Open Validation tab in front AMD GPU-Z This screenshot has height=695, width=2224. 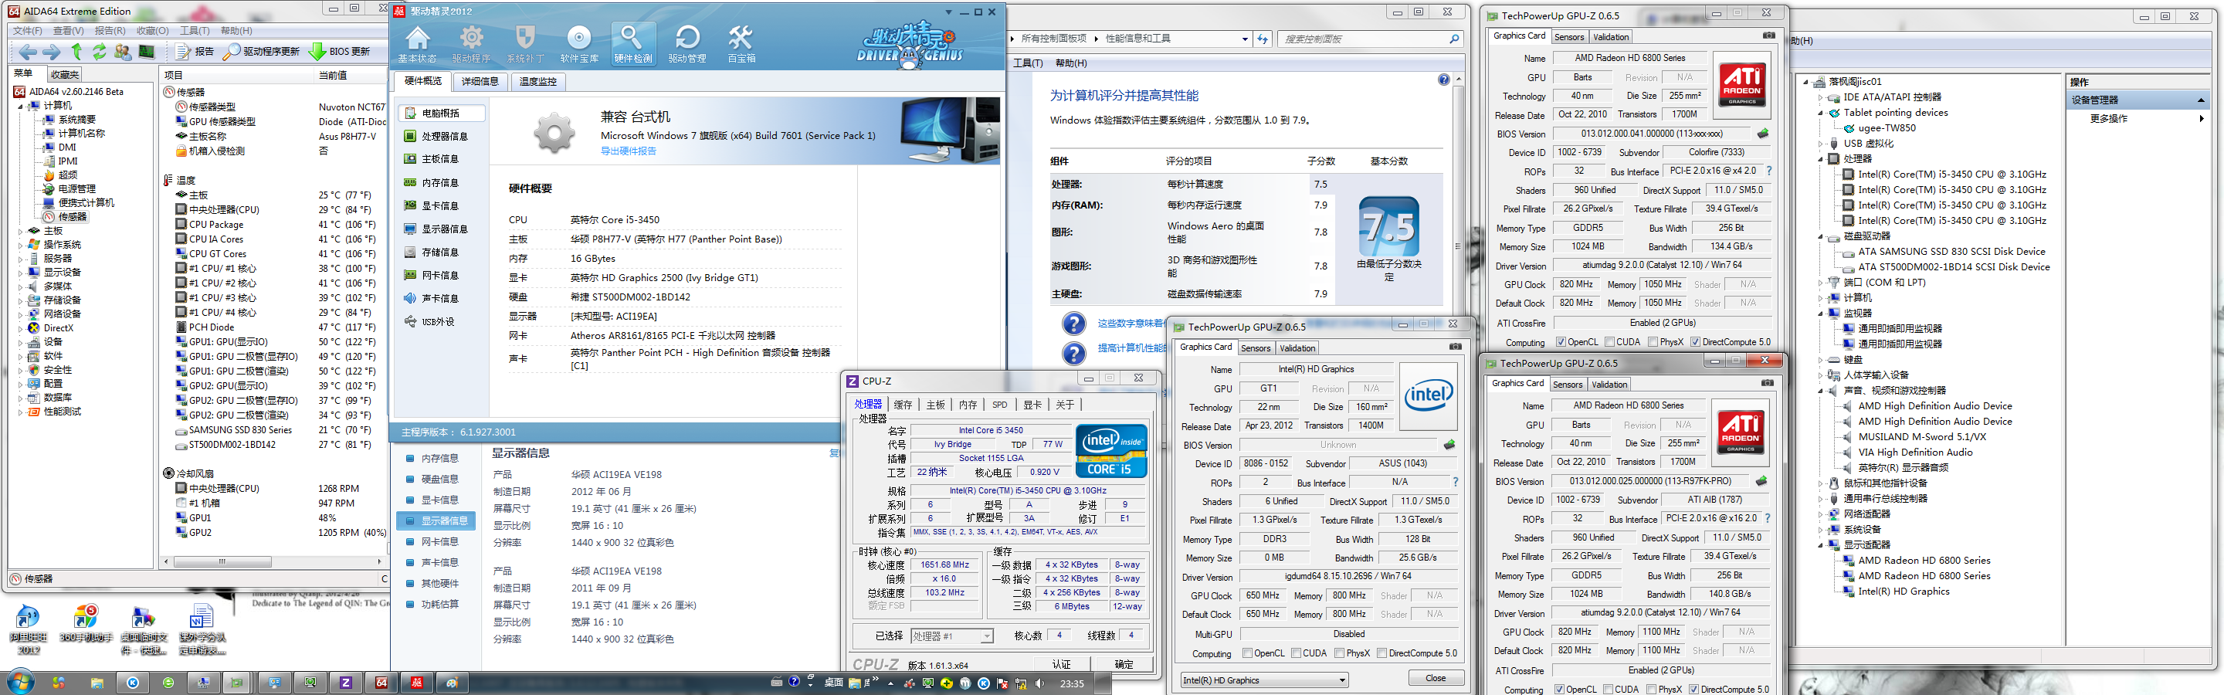[x=1609, y=385]
